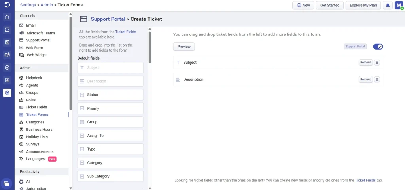405x190 pixels.
Task: Click the Get Started button
Action: pyautogui.click(x=330, y=5)
